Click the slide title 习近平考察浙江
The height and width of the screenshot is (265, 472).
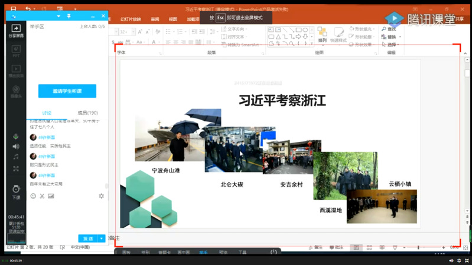[x=282, y=100]
